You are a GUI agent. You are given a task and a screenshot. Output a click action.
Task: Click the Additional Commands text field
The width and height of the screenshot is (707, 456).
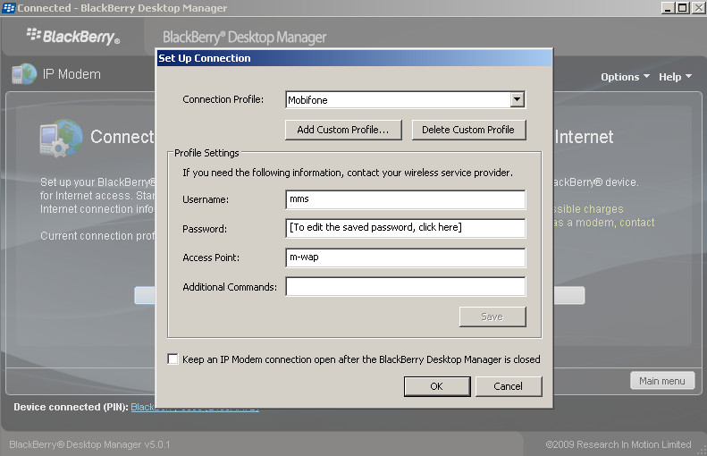(x=405, y=287)
